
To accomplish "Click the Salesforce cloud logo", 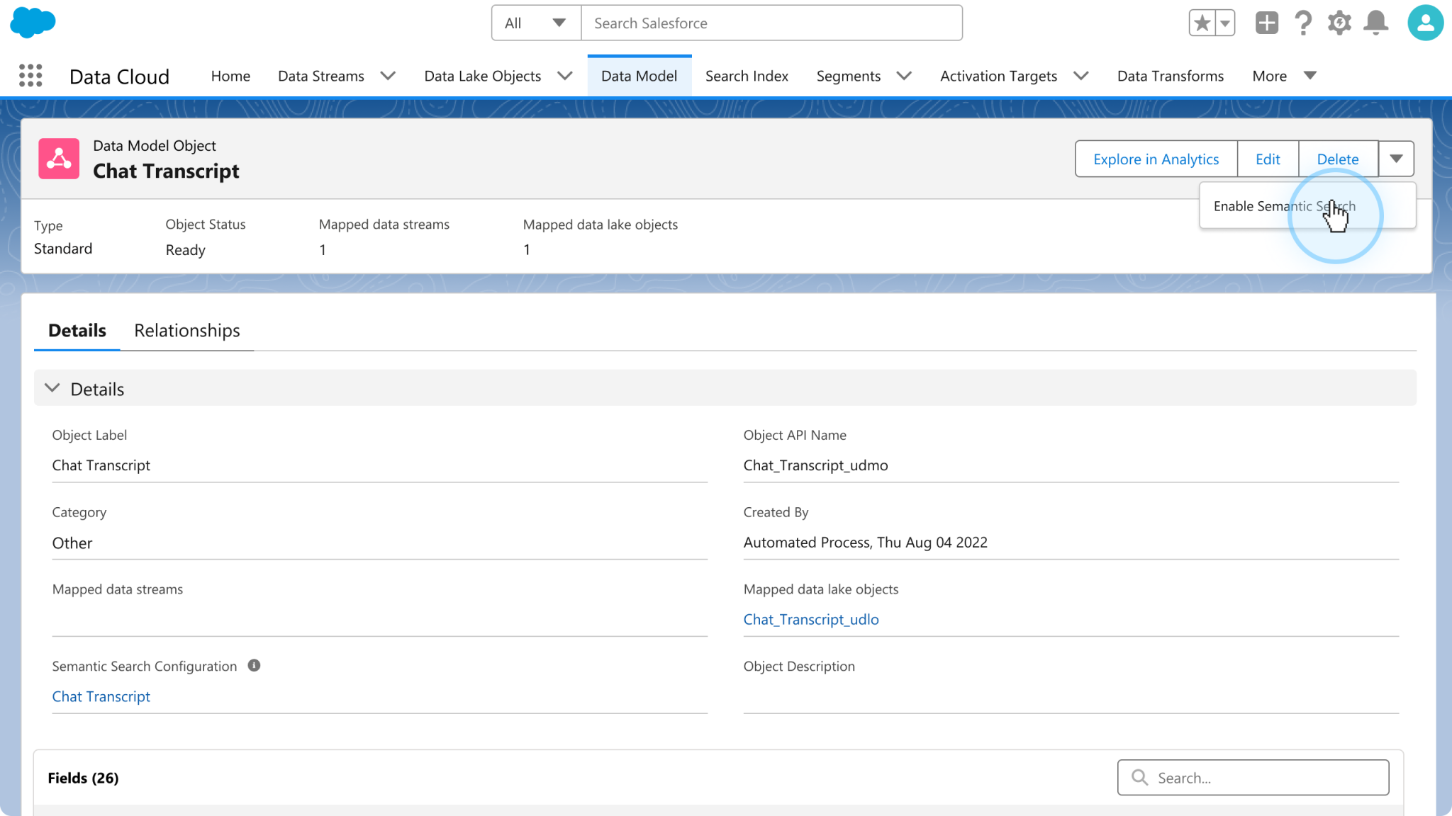I will tap(33, 22).
